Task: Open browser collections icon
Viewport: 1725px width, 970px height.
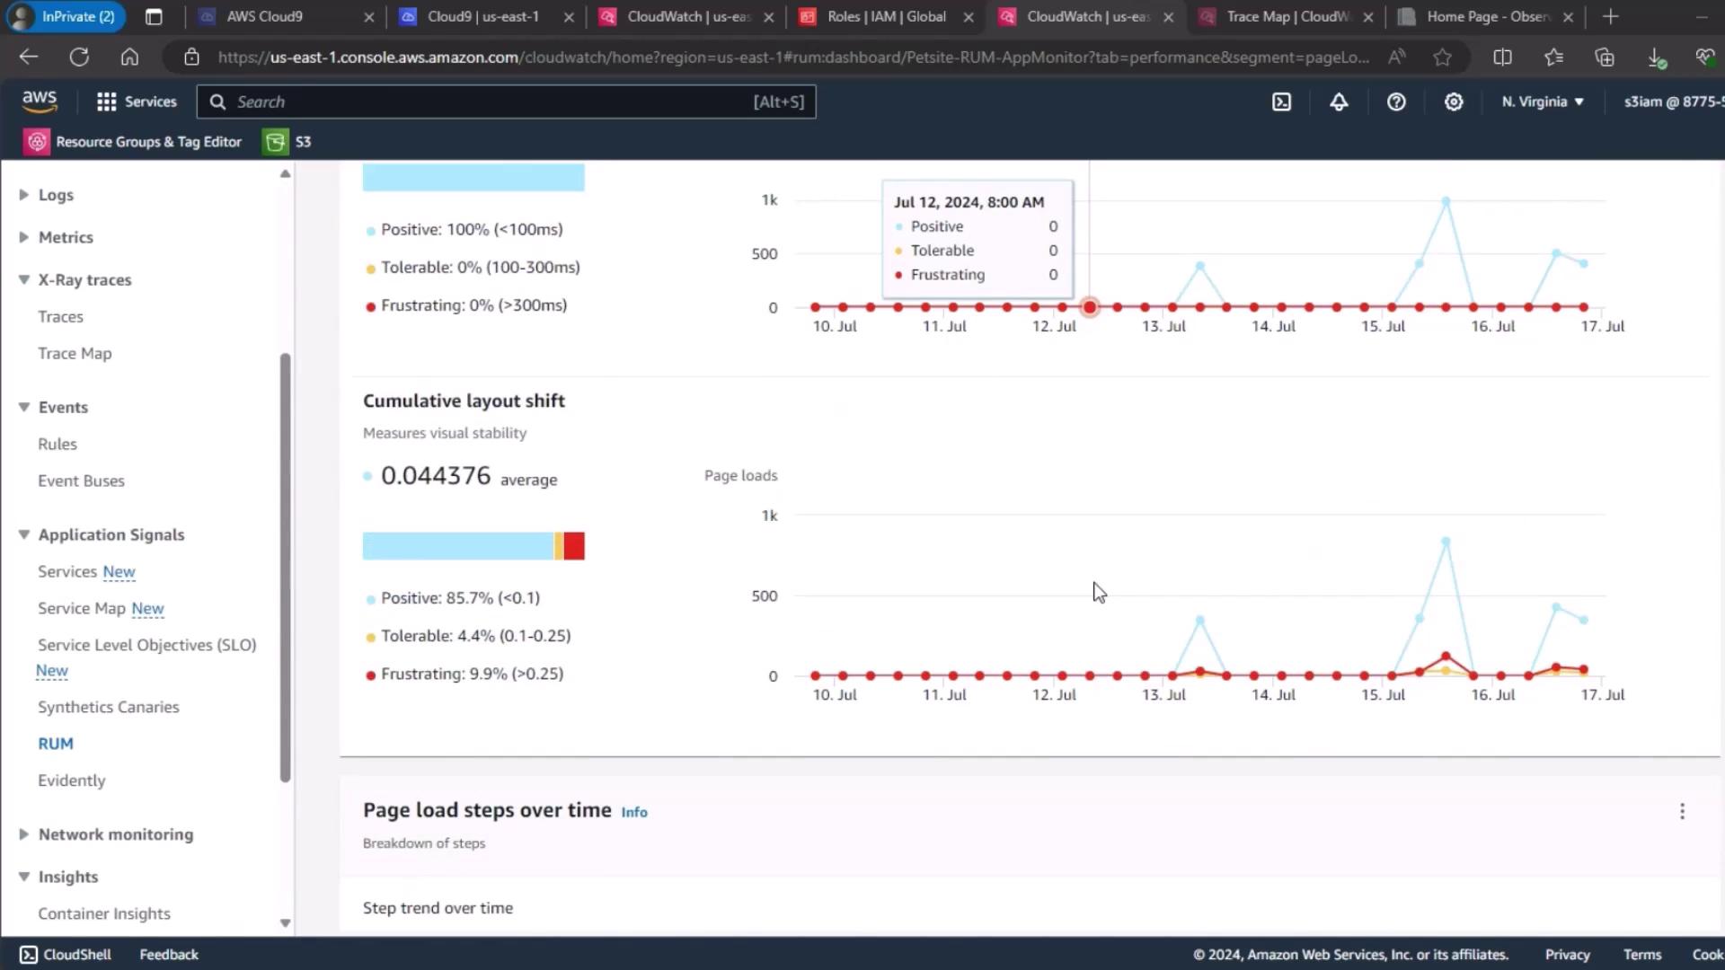Action: point(1605,57)
